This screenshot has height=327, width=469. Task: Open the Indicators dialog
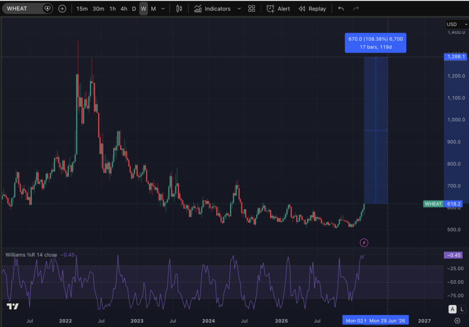click(x=212, y=9)
